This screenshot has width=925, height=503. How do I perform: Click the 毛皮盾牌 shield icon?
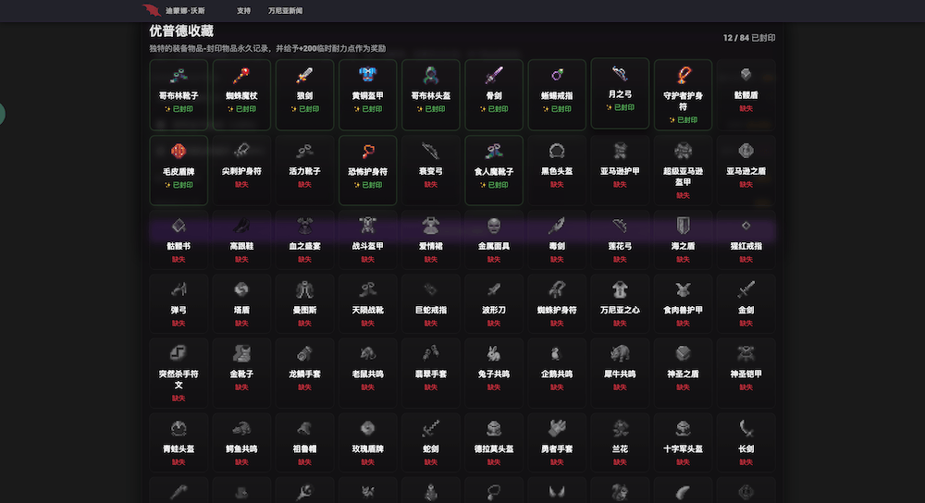(179, 151)
